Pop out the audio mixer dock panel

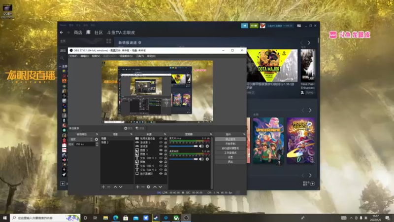click(211, 134)
